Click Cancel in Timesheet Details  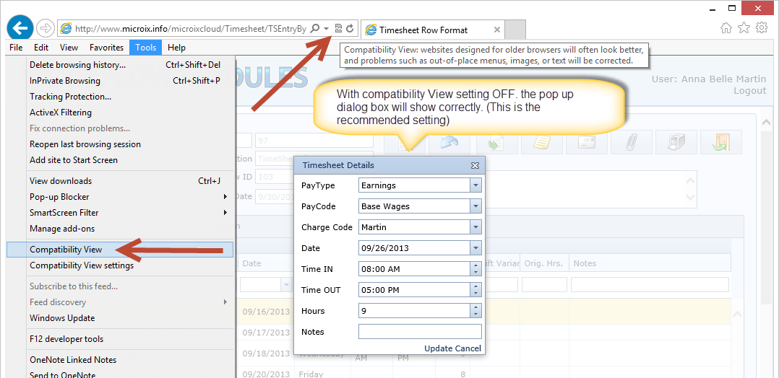click(x=468, y=348)
